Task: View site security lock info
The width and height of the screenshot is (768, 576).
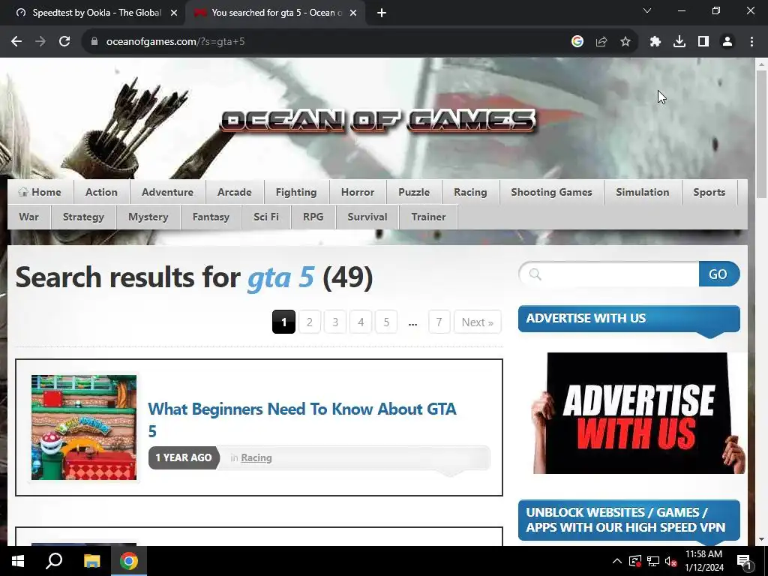Action: (x=94, y=42)
